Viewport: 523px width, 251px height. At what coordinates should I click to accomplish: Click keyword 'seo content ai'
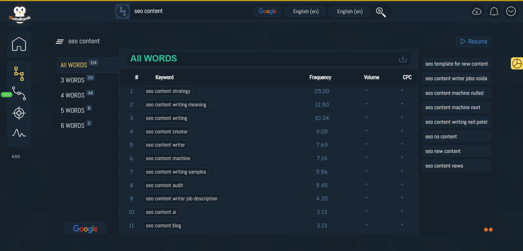[x=161, y=212]
